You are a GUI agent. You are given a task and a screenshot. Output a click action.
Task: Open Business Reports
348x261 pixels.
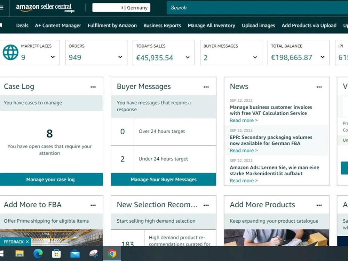pyautogui.click(x=162, y=25)
